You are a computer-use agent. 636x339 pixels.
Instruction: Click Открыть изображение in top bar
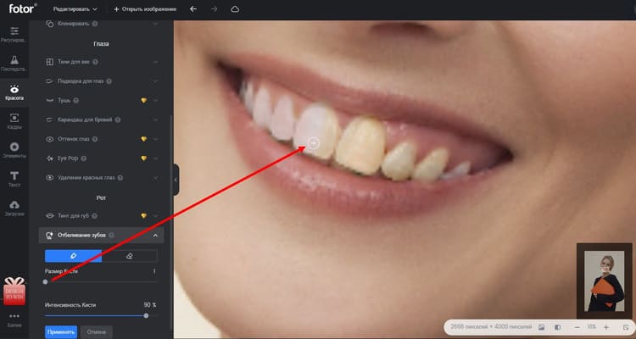tap(147, 8)
